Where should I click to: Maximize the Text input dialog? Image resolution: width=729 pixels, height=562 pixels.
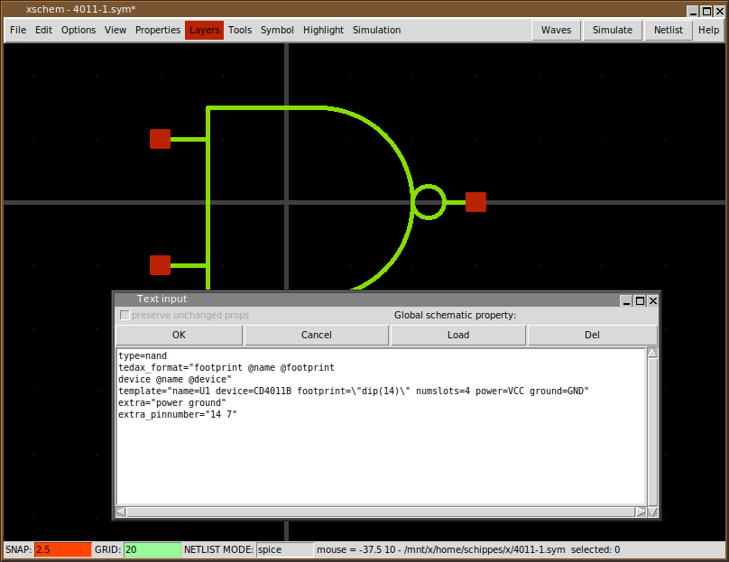point(640,300)
